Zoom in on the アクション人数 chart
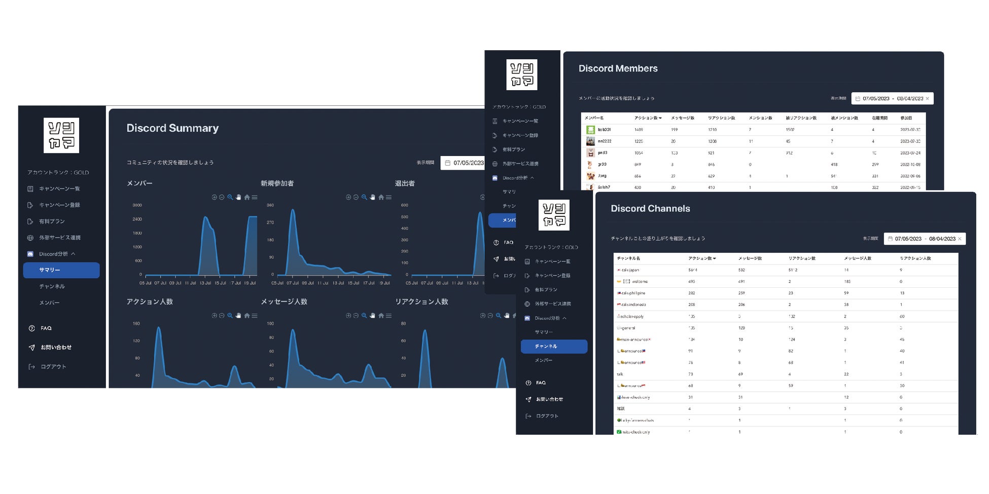The width and height of the screenshot is (989, 494). pyautogui.click(x=214, y=316)
